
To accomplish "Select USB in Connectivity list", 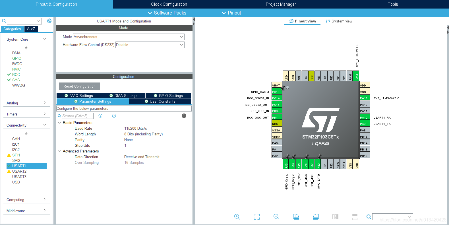I will click(x=16, y=182).
